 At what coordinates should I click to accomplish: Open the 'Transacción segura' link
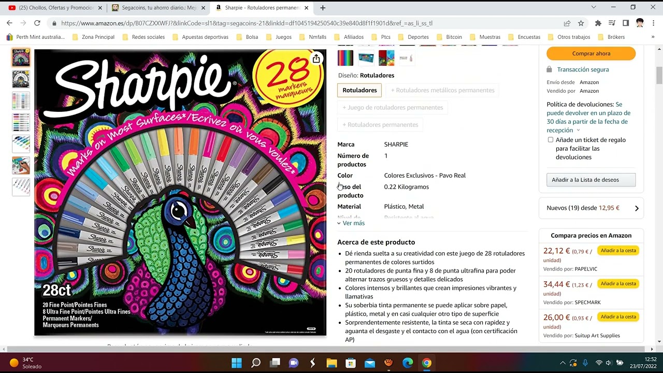(x=583, y=69)
